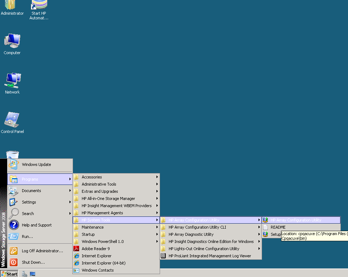
Task: Launch the Adobe Reader 9 entry
Action: [x=116, y=249]
